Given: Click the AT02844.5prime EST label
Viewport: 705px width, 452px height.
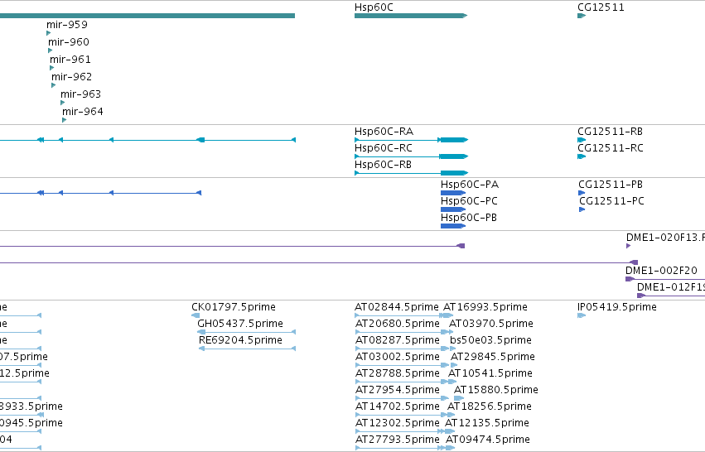Looking at the screenshot, I should [x=397, y=307].
